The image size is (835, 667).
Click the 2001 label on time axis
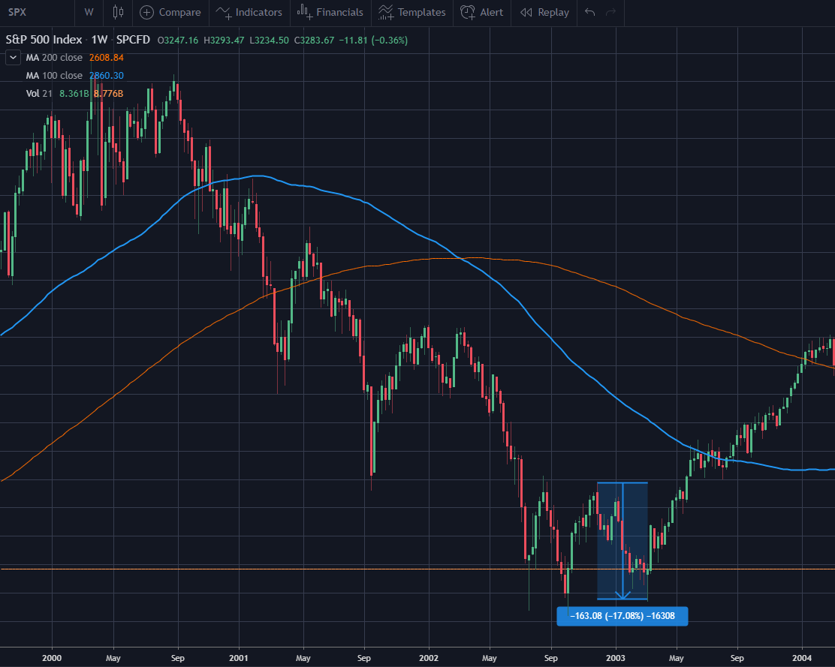pos(239,658)
